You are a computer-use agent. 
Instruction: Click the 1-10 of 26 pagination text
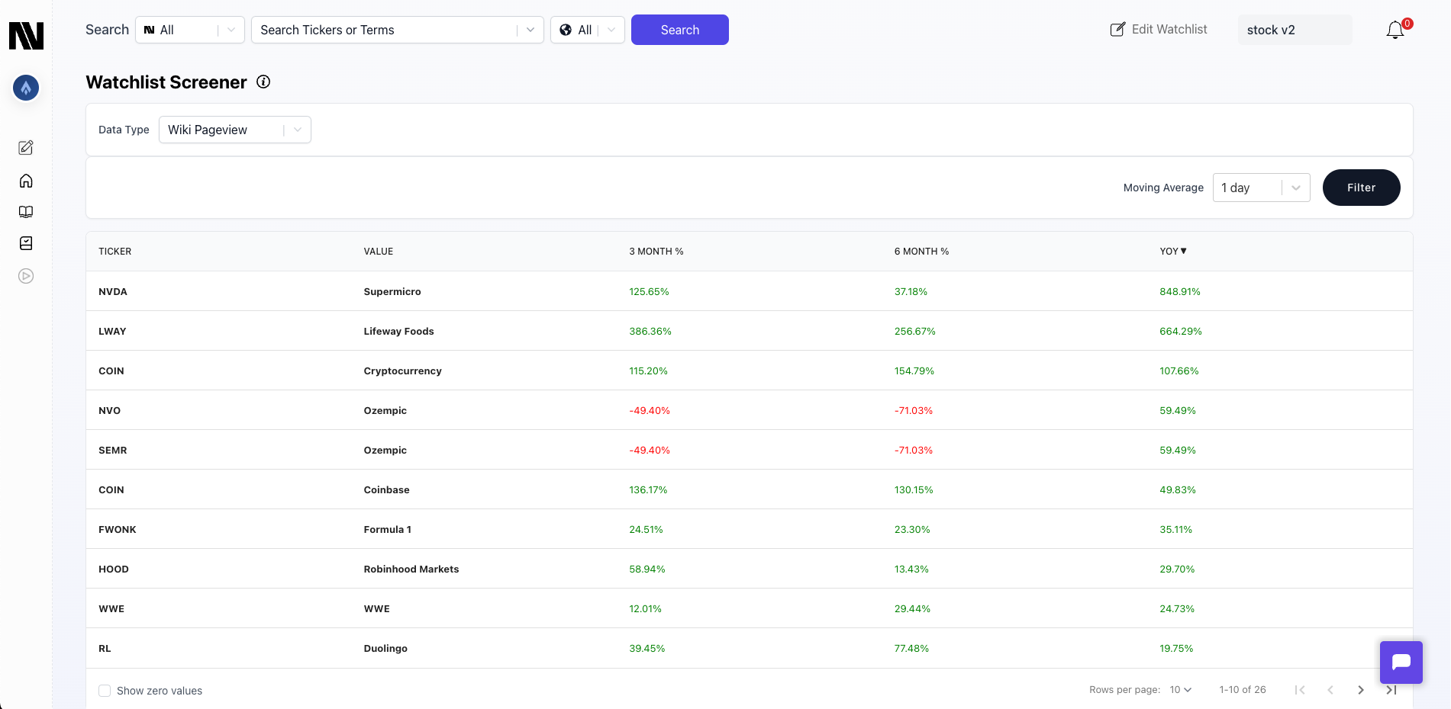tap(1243, 690)
